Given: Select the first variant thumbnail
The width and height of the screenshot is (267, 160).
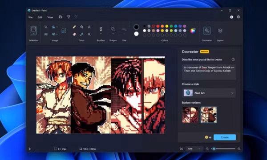Looking at the screenshot, I should tap(190, 115).
